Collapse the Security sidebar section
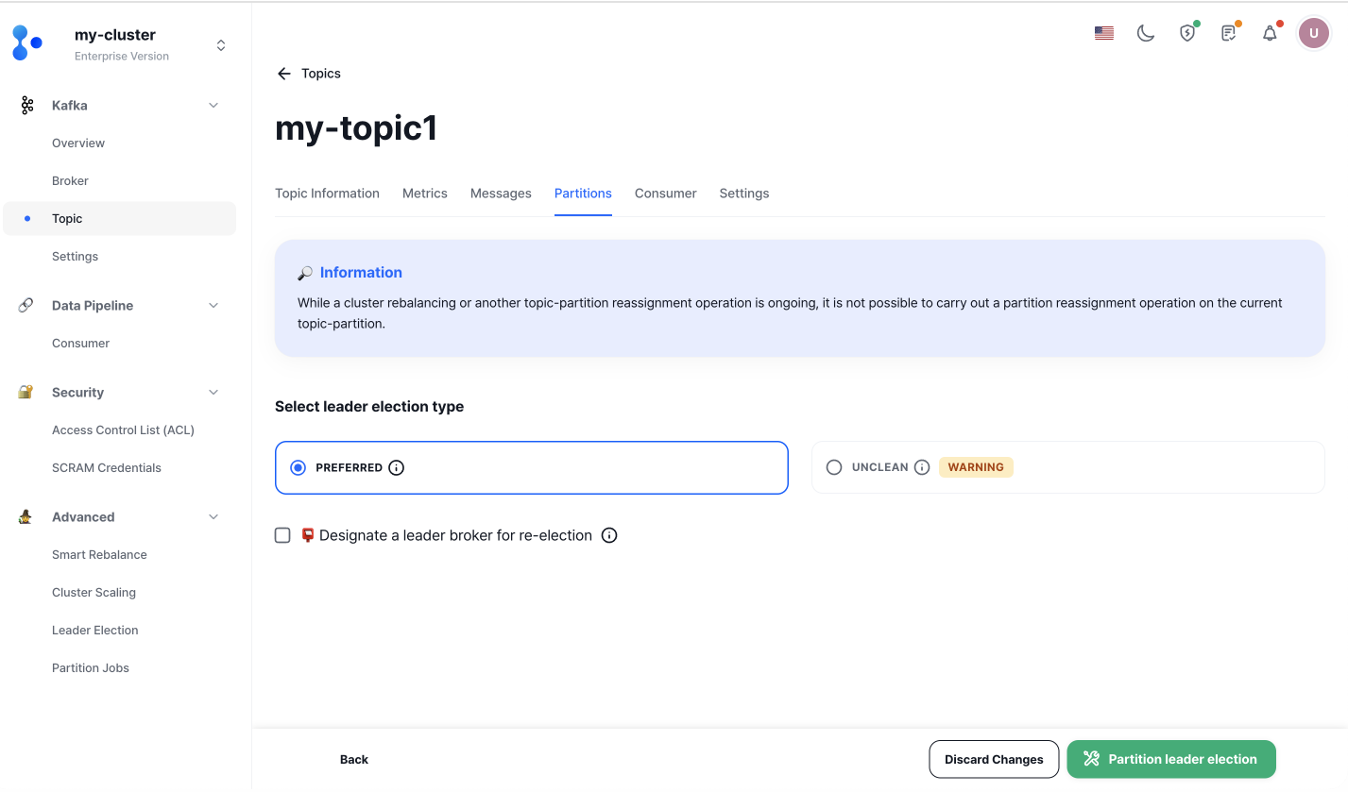Screen dimensions: 1348x792 213,393
